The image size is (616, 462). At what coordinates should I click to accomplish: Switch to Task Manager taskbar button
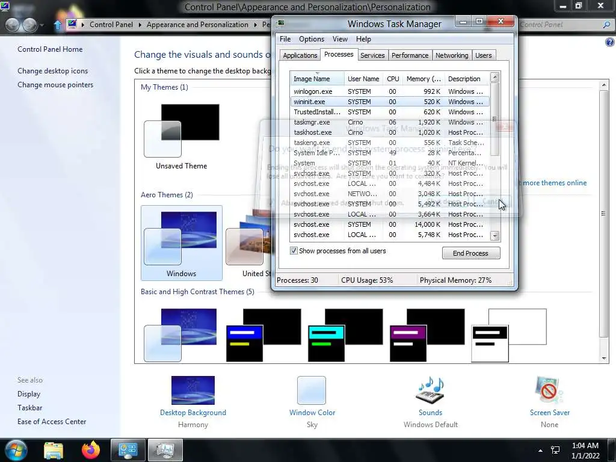click(165, 450)
